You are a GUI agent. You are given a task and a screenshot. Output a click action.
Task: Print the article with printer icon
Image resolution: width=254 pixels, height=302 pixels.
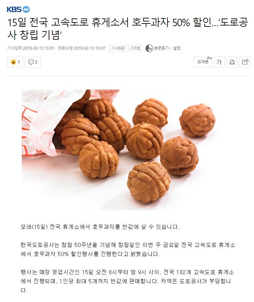[232, 62]
